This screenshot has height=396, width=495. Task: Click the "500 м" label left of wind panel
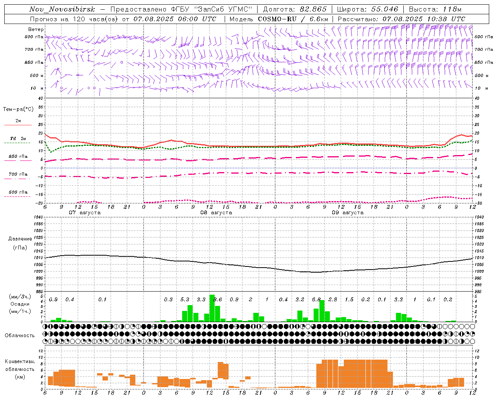pyautogui.click(x=37, y=75)
